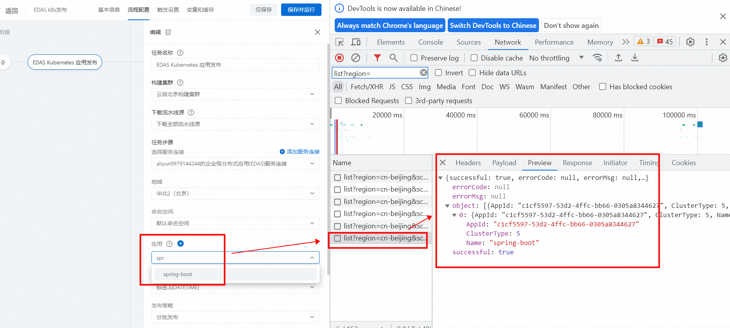This screenshot has height=328, width=730.
Task: Clear the list?region= filter text
Action: point(424,73)
